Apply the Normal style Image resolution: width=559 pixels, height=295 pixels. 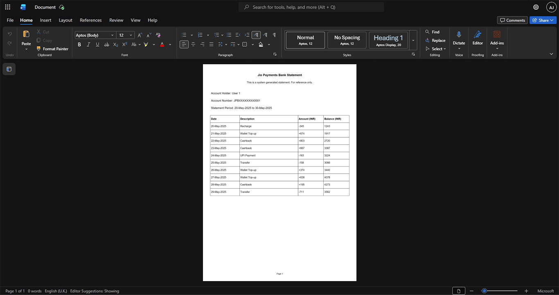tap(305, 41)
